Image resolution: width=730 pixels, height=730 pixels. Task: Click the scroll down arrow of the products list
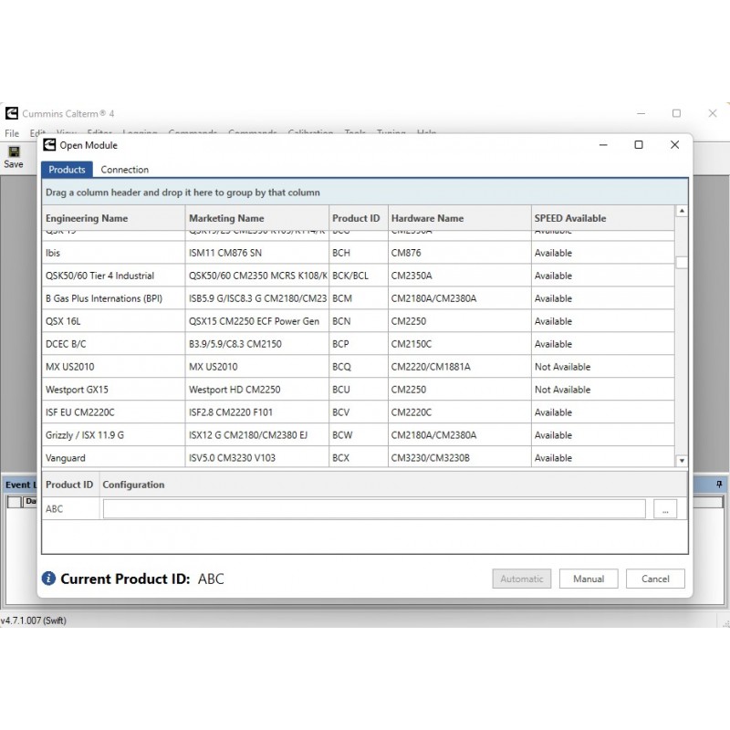point(681,461)
